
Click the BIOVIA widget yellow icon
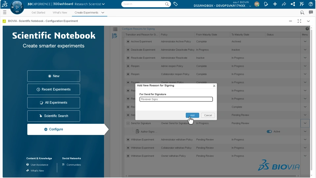point(4,21)
